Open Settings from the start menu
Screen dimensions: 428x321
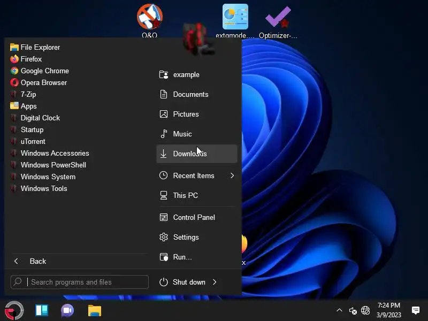coord(197,237)
